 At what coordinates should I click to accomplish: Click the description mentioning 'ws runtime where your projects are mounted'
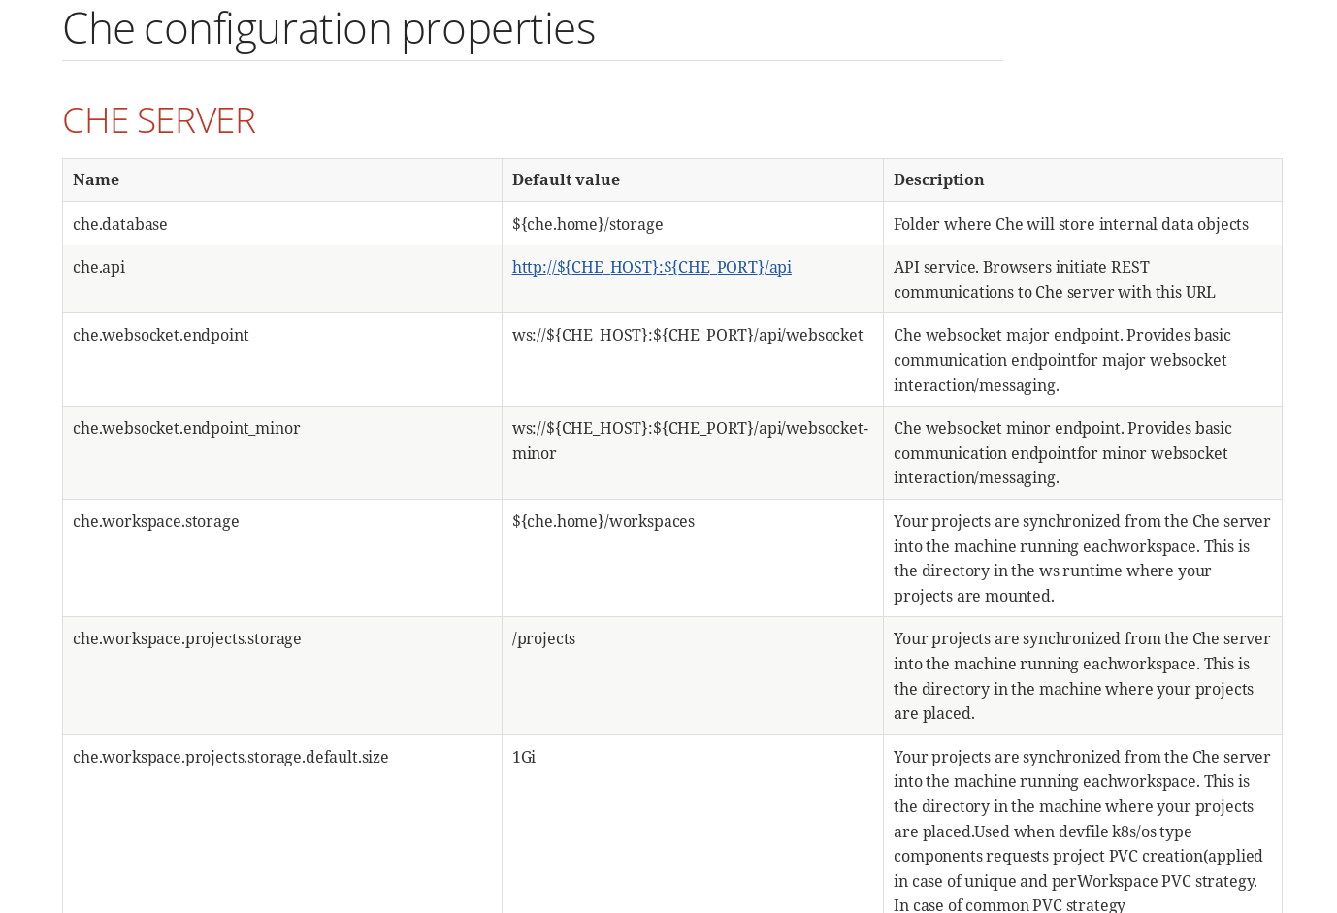[1083, 559]
